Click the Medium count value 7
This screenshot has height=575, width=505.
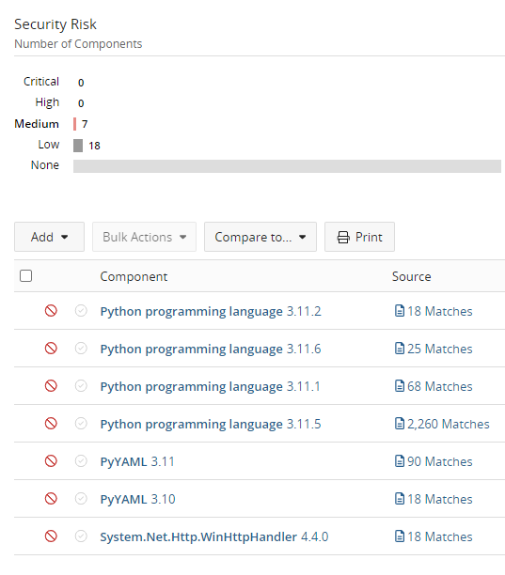click(85, 124)
